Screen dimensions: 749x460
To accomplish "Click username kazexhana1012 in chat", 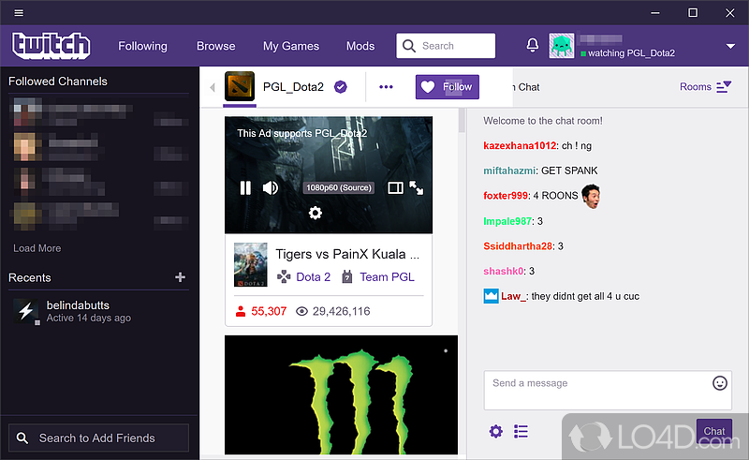I will (520, 146).
